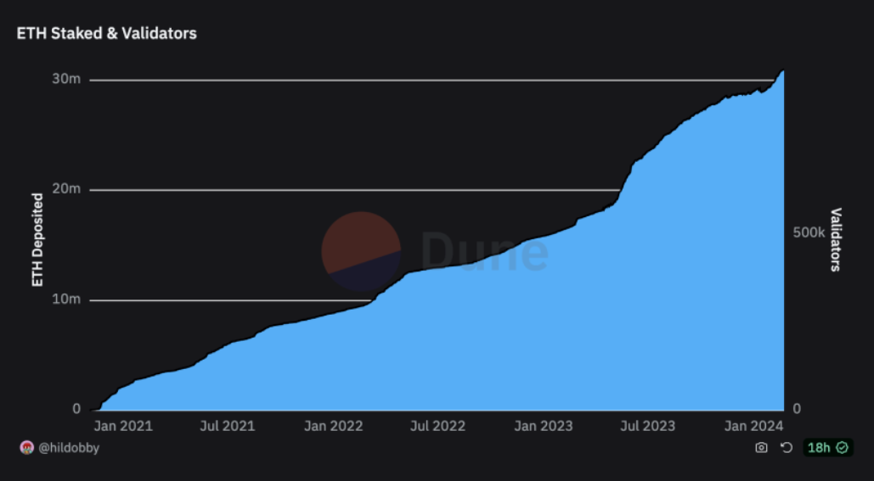This screenshot has height=481, width=874.
Task: Click the Jan 2023 x-axis label
Action: 544,426
